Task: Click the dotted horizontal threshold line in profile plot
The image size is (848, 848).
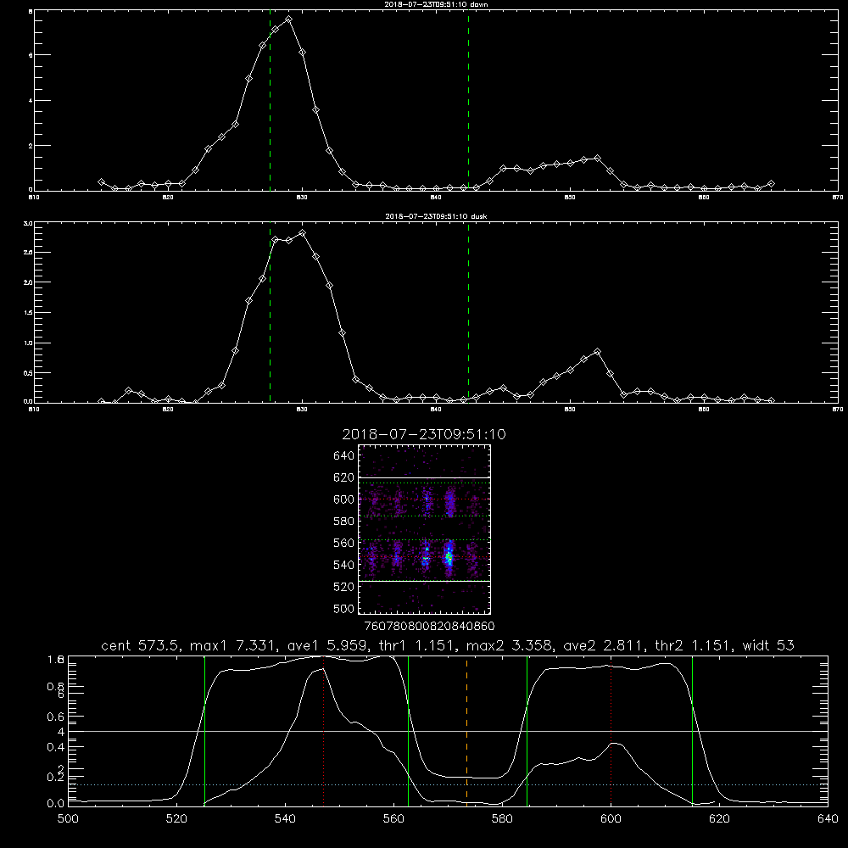Action: tap(448, 784)
